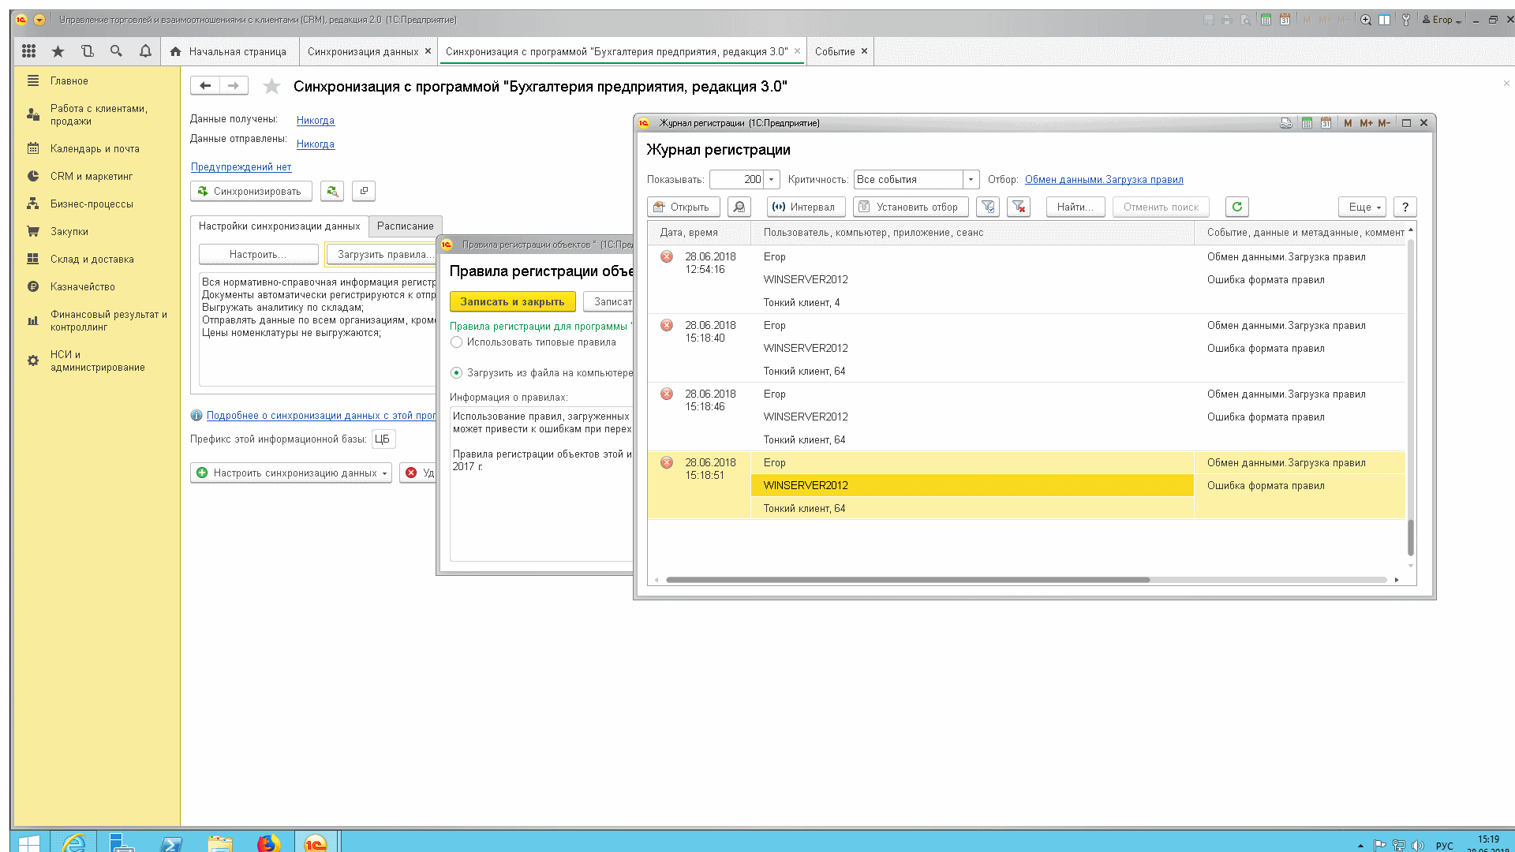1515x852 pixels.
Task: Open the sections menu grid icon
Action: (x=29, y=51)
